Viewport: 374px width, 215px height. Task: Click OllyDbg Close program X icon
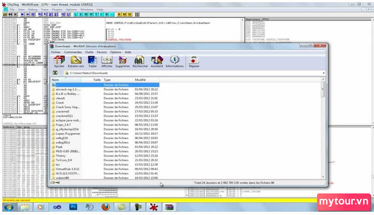click(15, 14)
